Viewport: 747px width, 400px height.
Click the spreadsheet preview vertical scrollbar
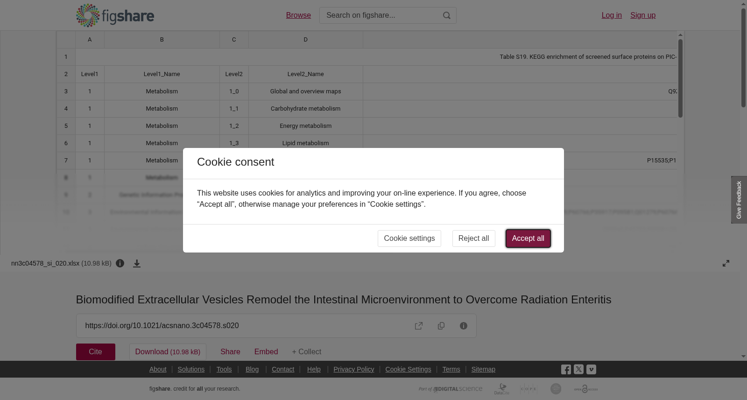tap(680, 78)
